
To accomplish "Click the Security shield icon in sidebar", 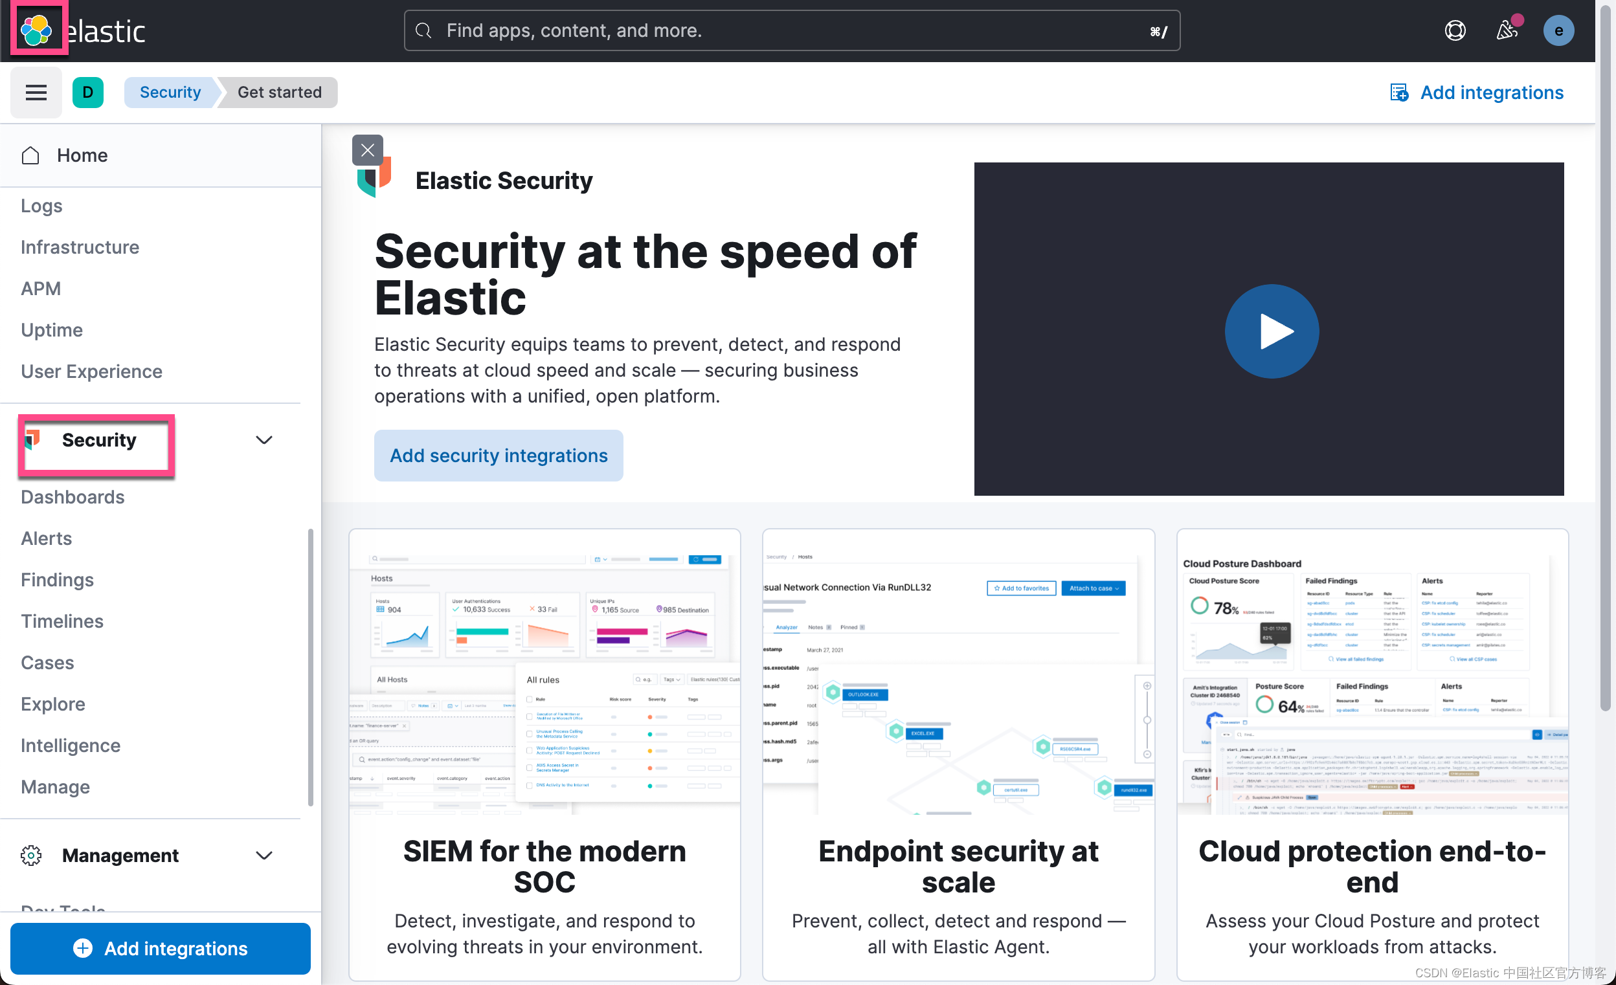I will pos(32,440).
